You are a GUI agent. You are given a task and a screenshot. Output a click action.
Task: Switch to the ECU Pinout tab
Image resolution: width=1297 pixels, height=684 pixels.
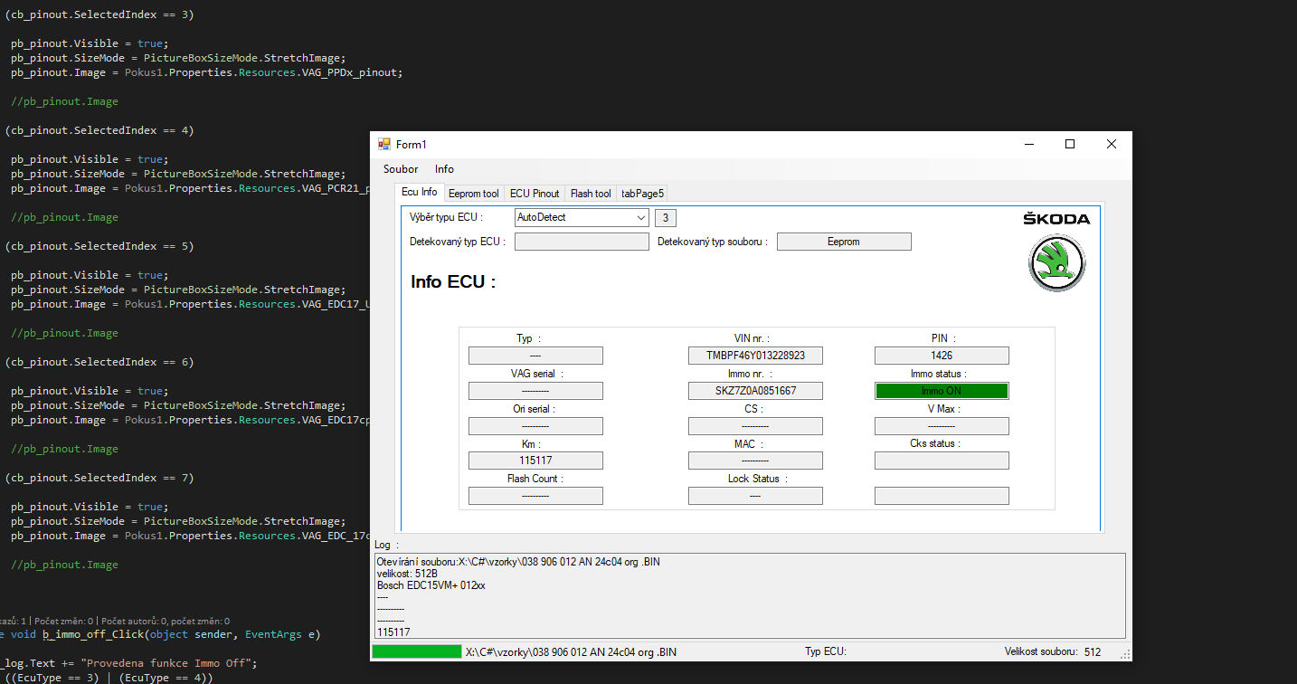coord(535,194)
